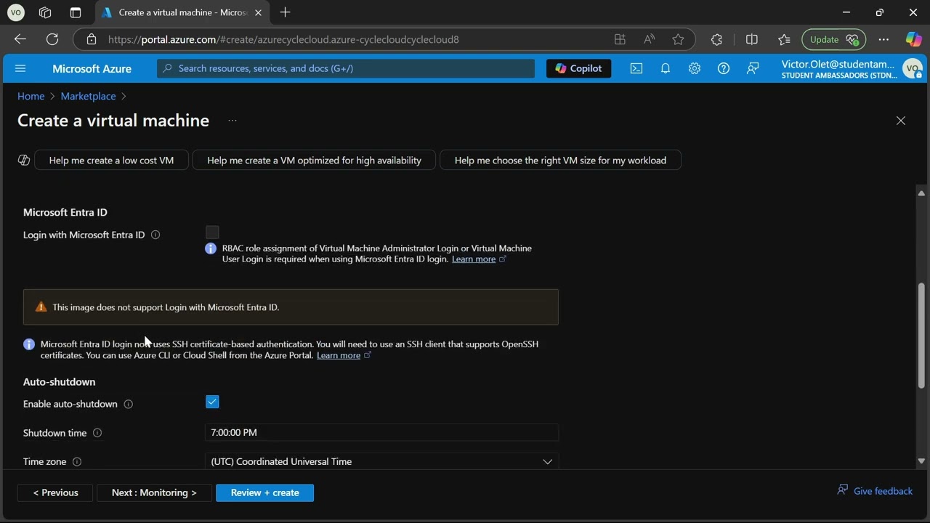Open the Azure portal hamburger menu
Screen dimensions: 930x523
pos(20,68)
